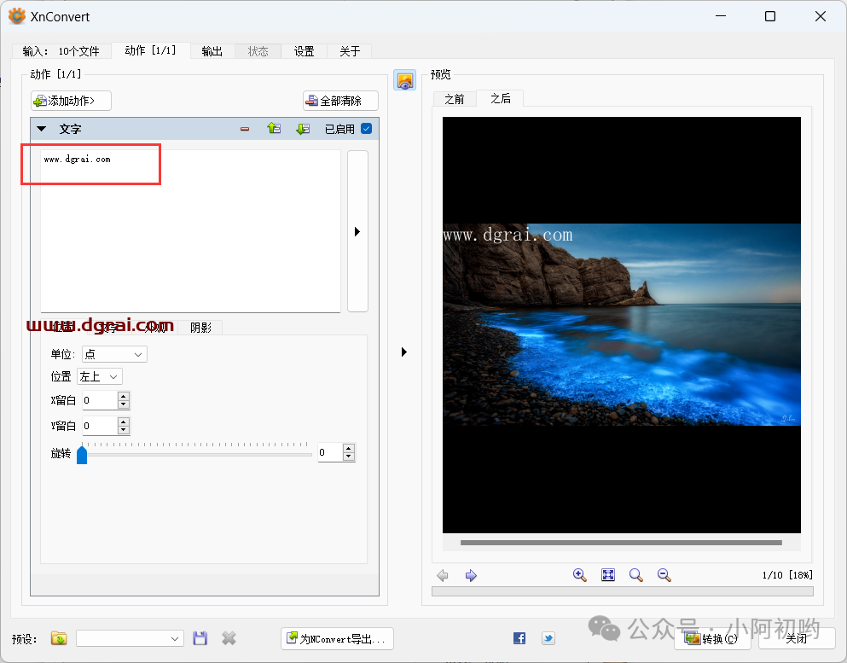Screen dimensions: 847x663
Task: Remove the 文字 action with the minus icon
Action: (x=245, y=129)
